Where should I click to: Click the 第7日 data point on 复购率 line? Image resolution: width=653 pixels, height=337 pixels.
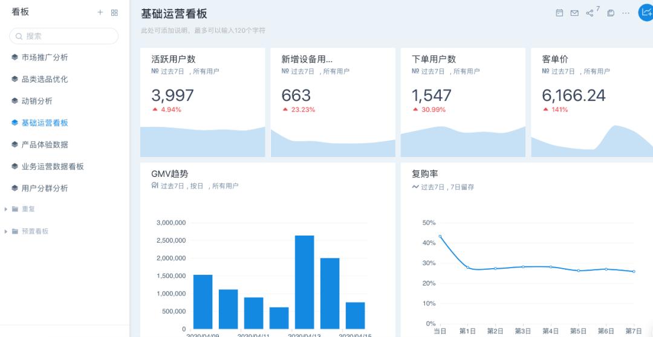coord(634,272)
